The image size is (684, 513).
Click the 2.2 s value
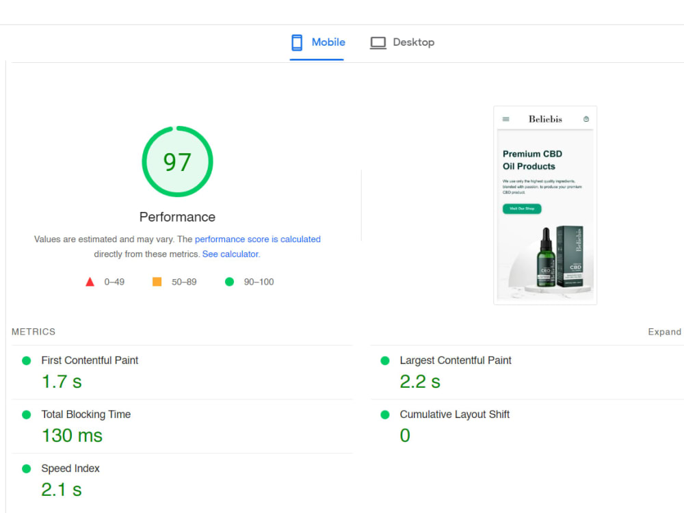[x=420, y=382]
